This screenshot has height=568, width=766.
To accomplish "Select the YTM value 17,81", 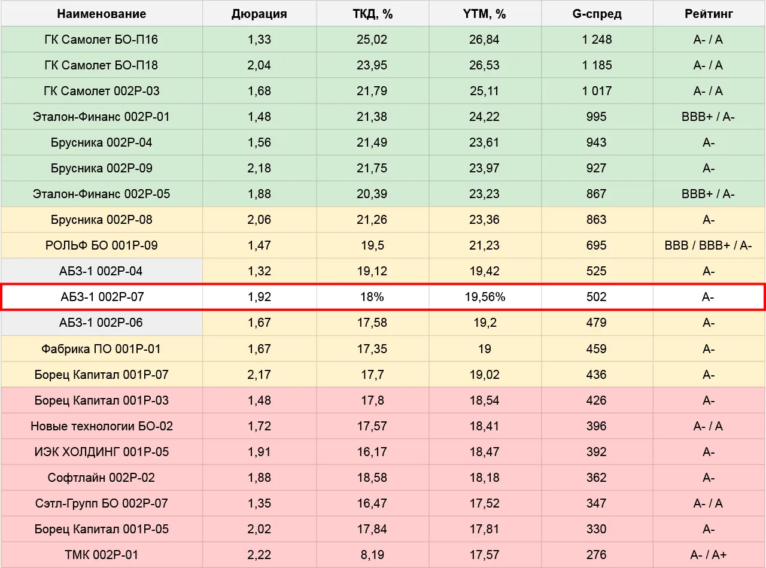I will coord(485,529).
